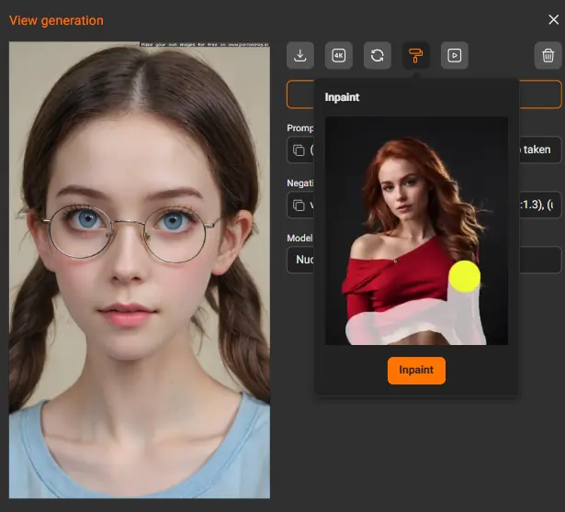Screen dimensions: 565x512
Task: Click the prompt text ending in 'taken'
Action: 537,150
